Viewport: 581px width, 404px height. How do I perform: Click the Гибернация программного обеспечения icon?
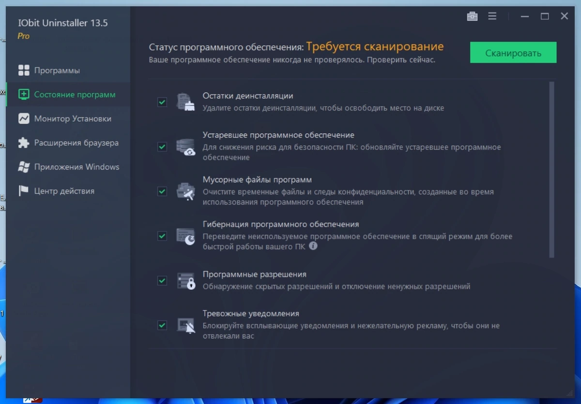[185, 236]
